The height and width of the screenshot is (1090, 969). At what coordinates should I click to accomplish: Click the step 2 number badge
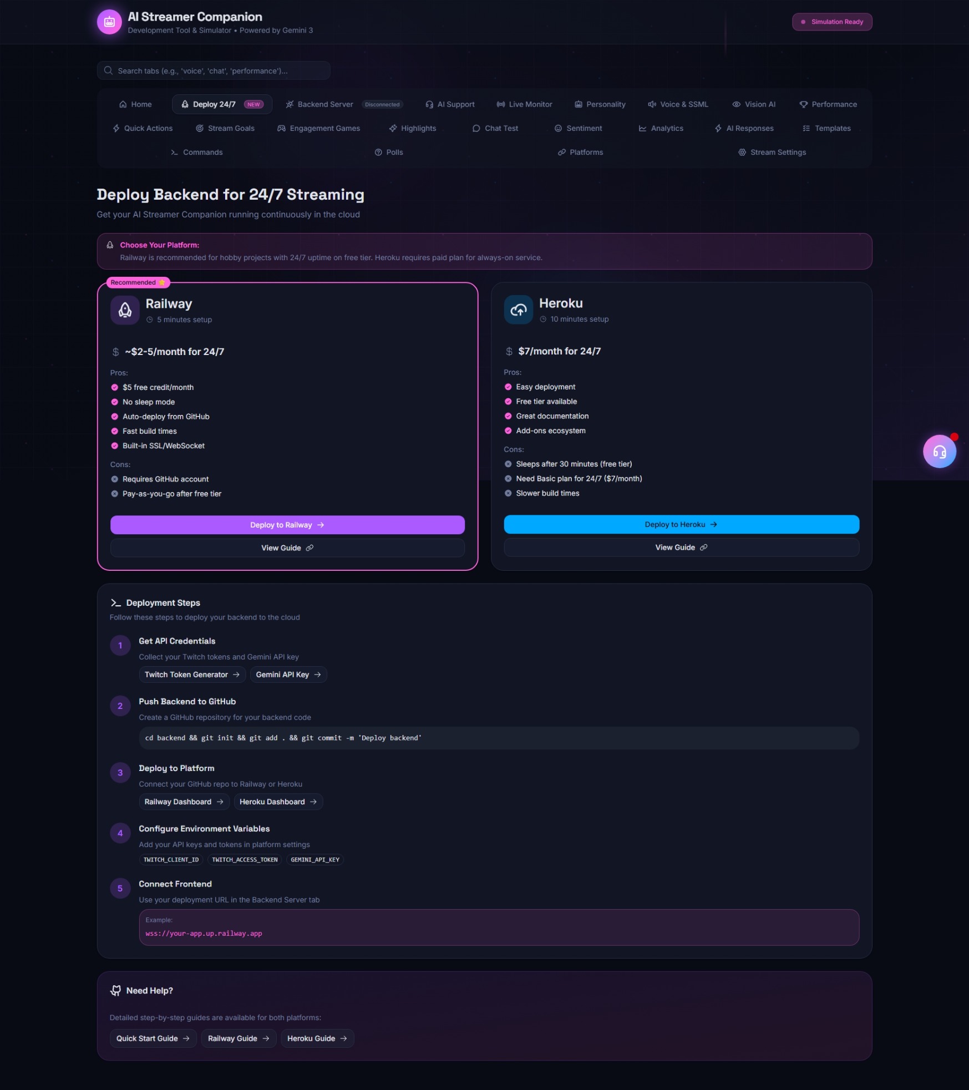click(x=120, y=706)
